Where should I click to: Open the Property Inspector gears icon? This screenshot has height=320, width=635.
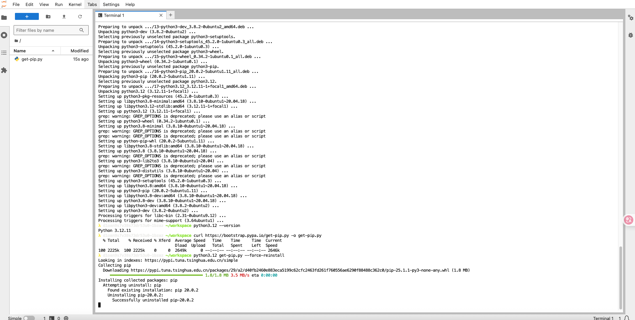click(630, 18)
